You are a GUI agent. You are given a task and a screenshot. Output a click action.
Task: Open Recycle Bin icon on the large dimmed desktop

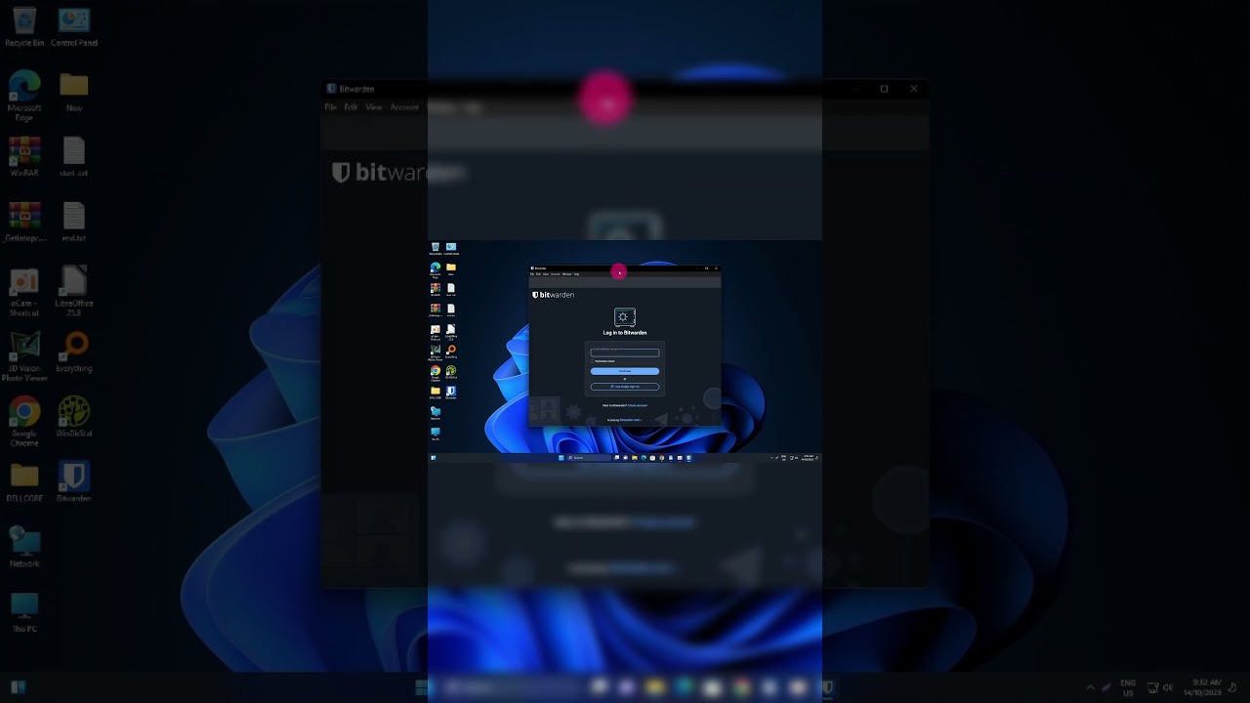coord(24,27)
